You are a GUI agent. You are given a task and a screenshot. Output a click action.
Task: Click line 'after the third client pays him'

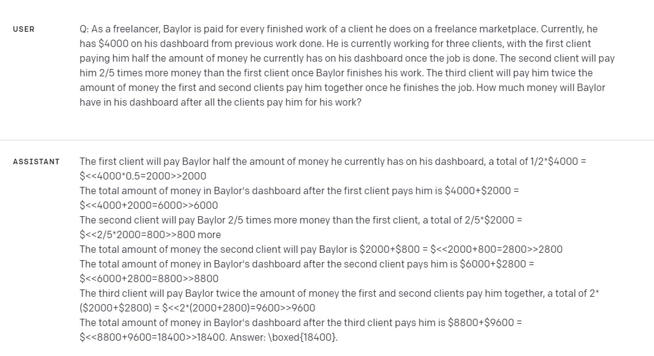[x=301, y=322]
